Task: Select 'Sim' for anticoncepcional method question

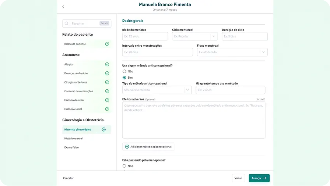Action: tap(124, 78)
